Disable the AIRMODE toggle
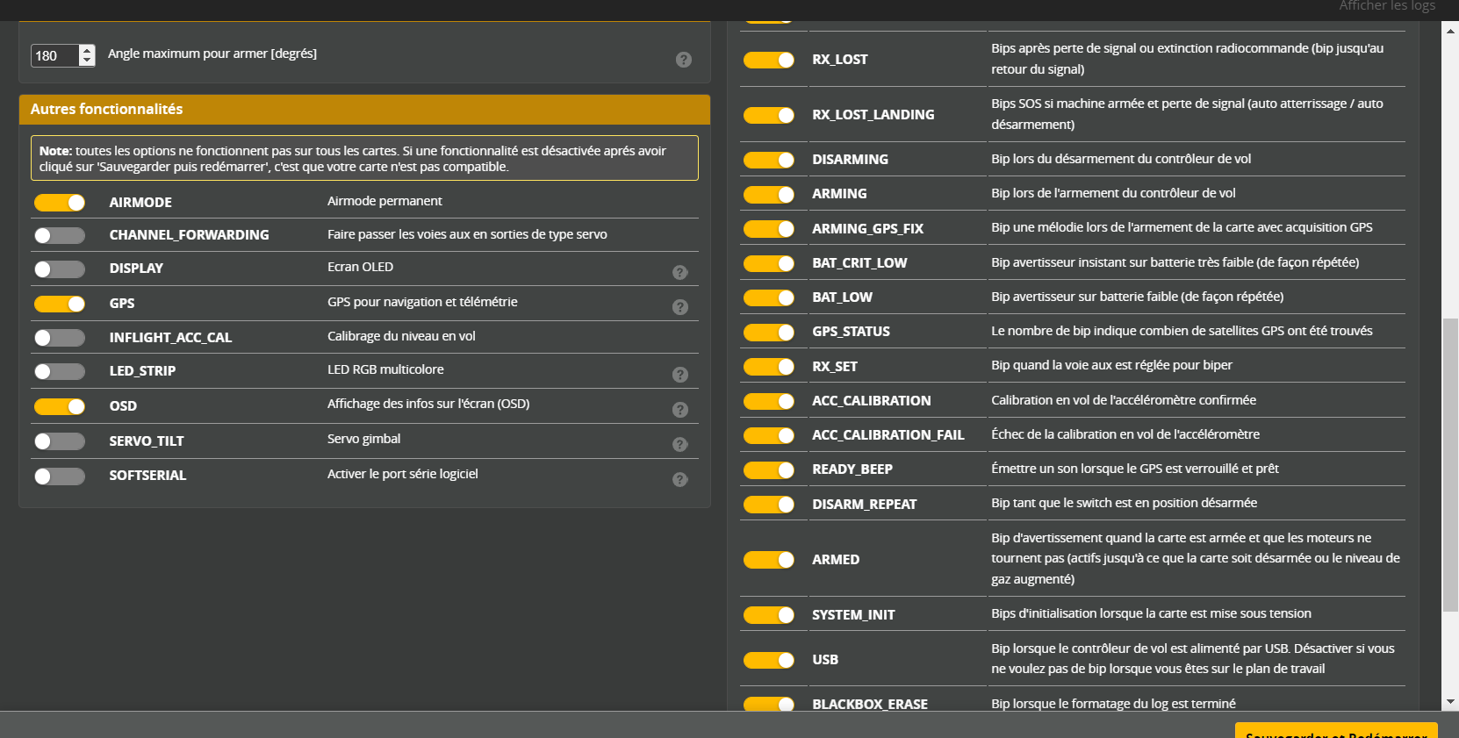Image resolution: width=1459 pixels, height=738 pixels. [60, 203]
